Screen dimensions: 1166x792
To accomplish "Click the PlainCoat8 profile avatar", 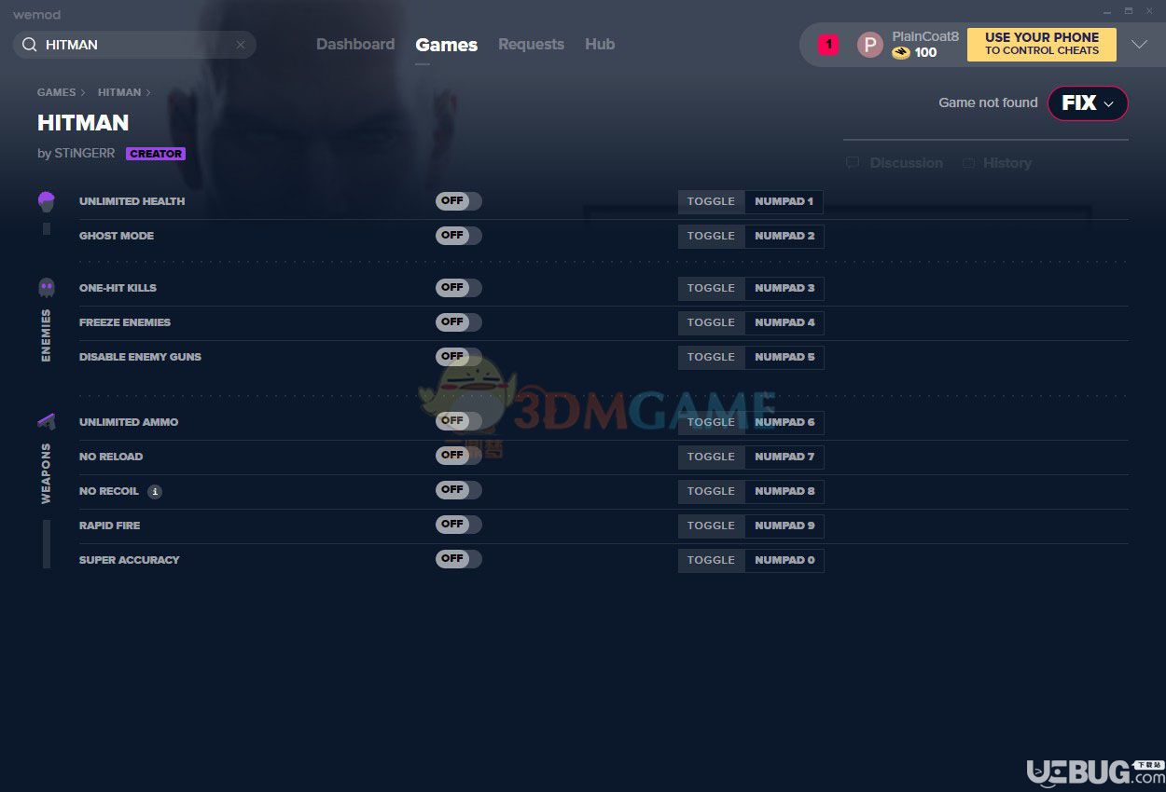I will (869, 45).
